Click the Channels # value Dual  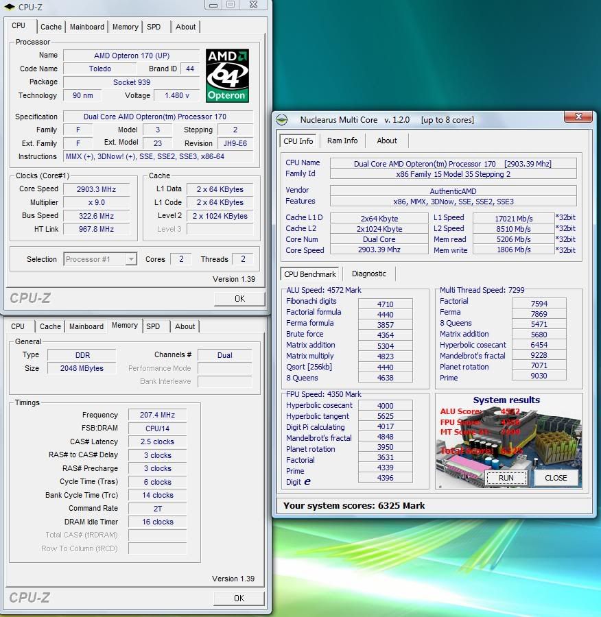(x=224, y=355)
